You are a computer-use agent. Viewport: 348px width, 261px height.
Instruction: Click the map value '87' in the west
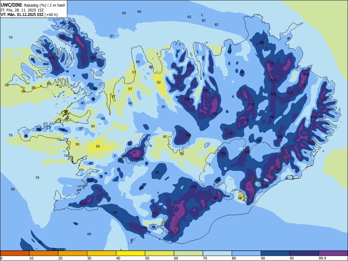pos(81,129)
